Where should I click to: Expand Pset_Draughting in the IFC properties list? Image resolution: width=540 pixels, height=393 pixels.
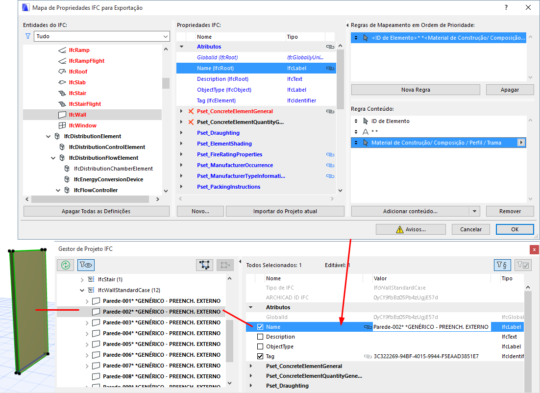tap(181, 133)
